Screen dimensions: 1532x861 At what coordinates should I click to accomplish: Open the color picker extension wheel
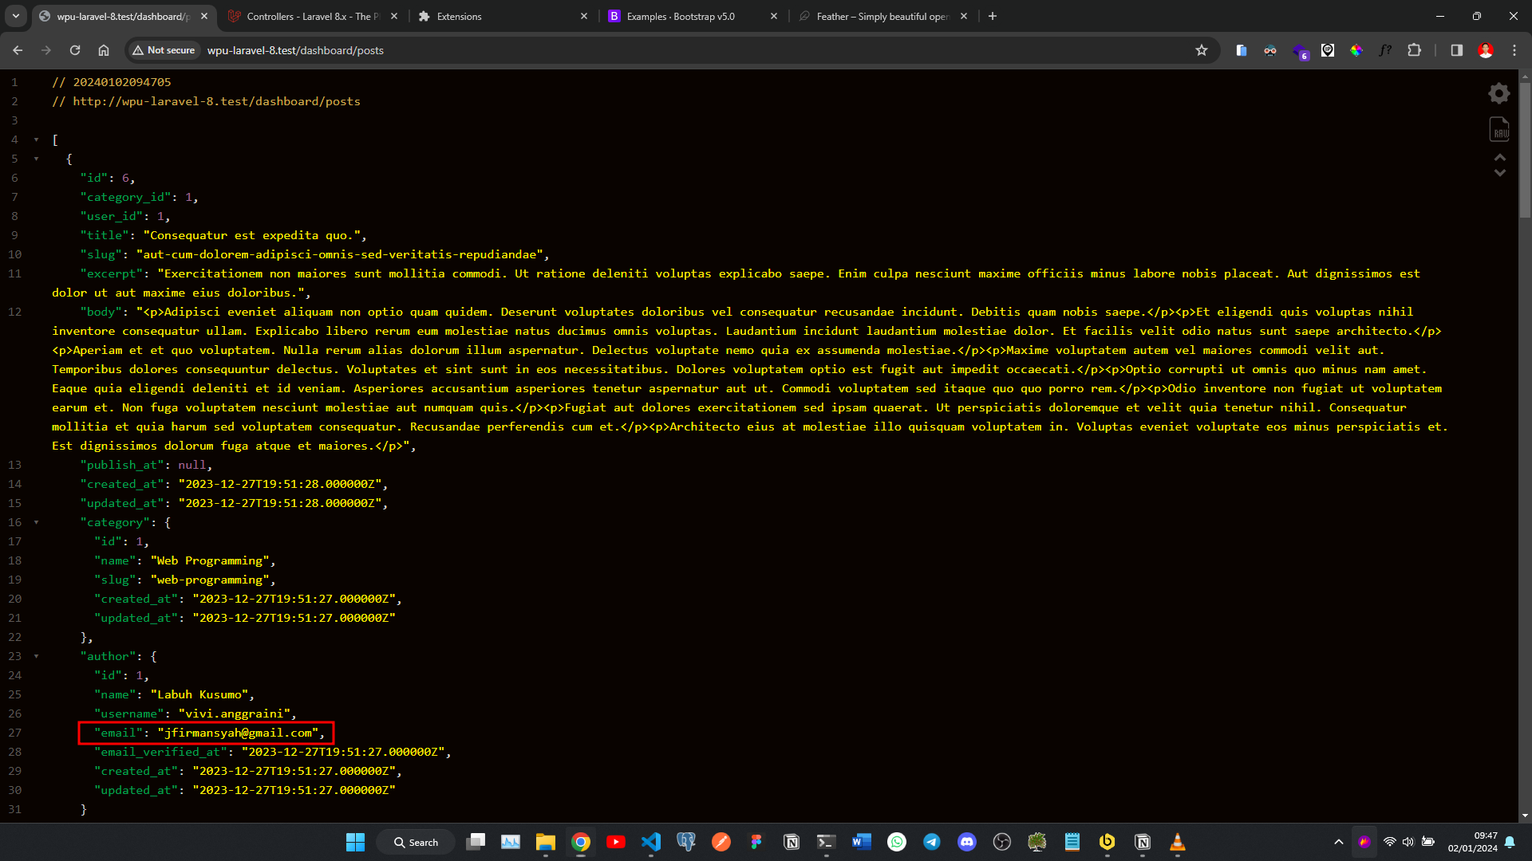[x=1356, y=50]
